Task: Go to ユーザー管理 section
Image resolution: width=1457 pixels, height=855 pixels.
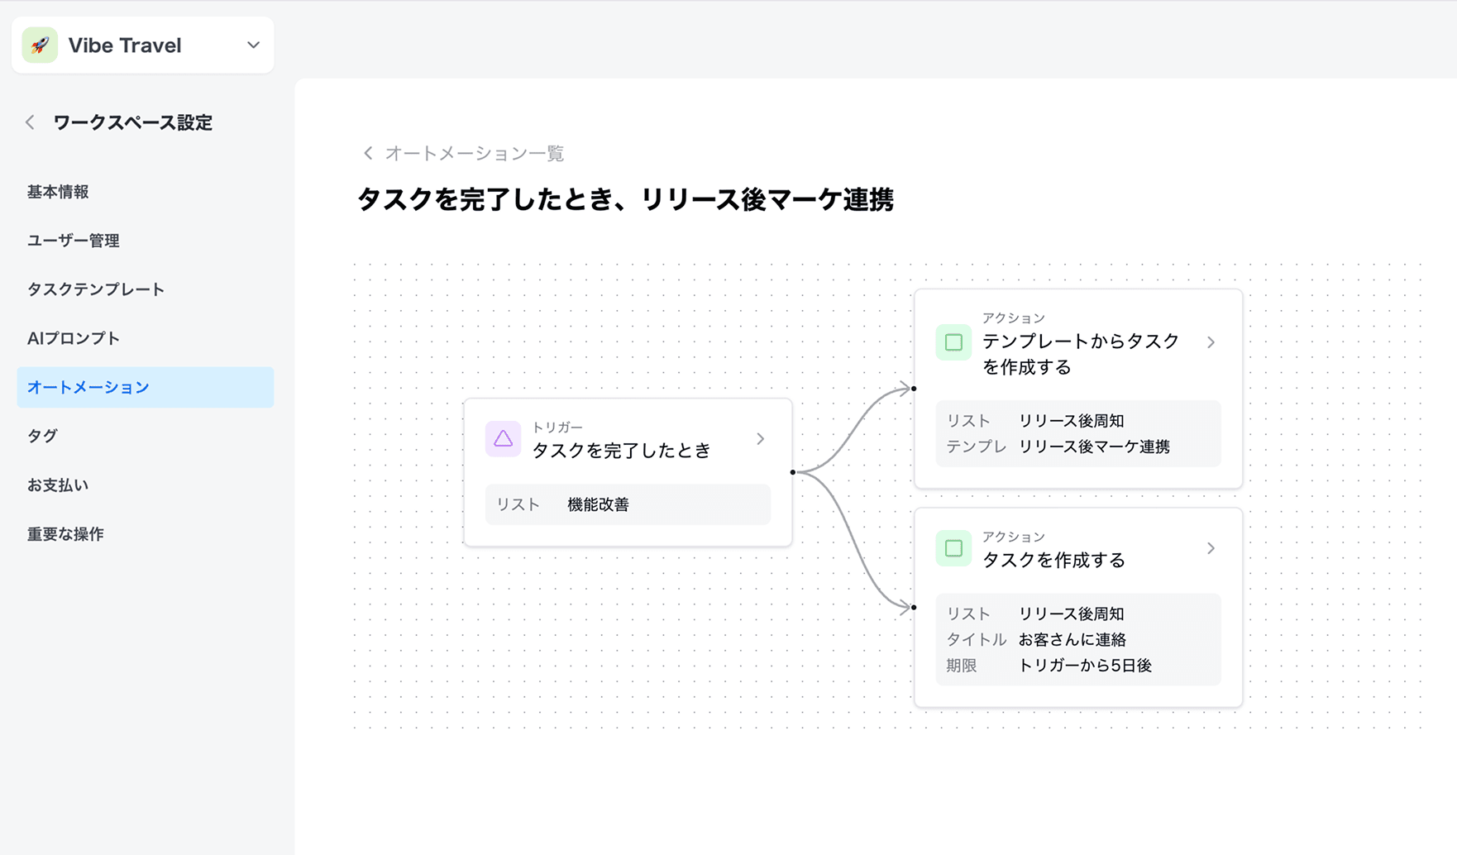Action: click(73, 240)
